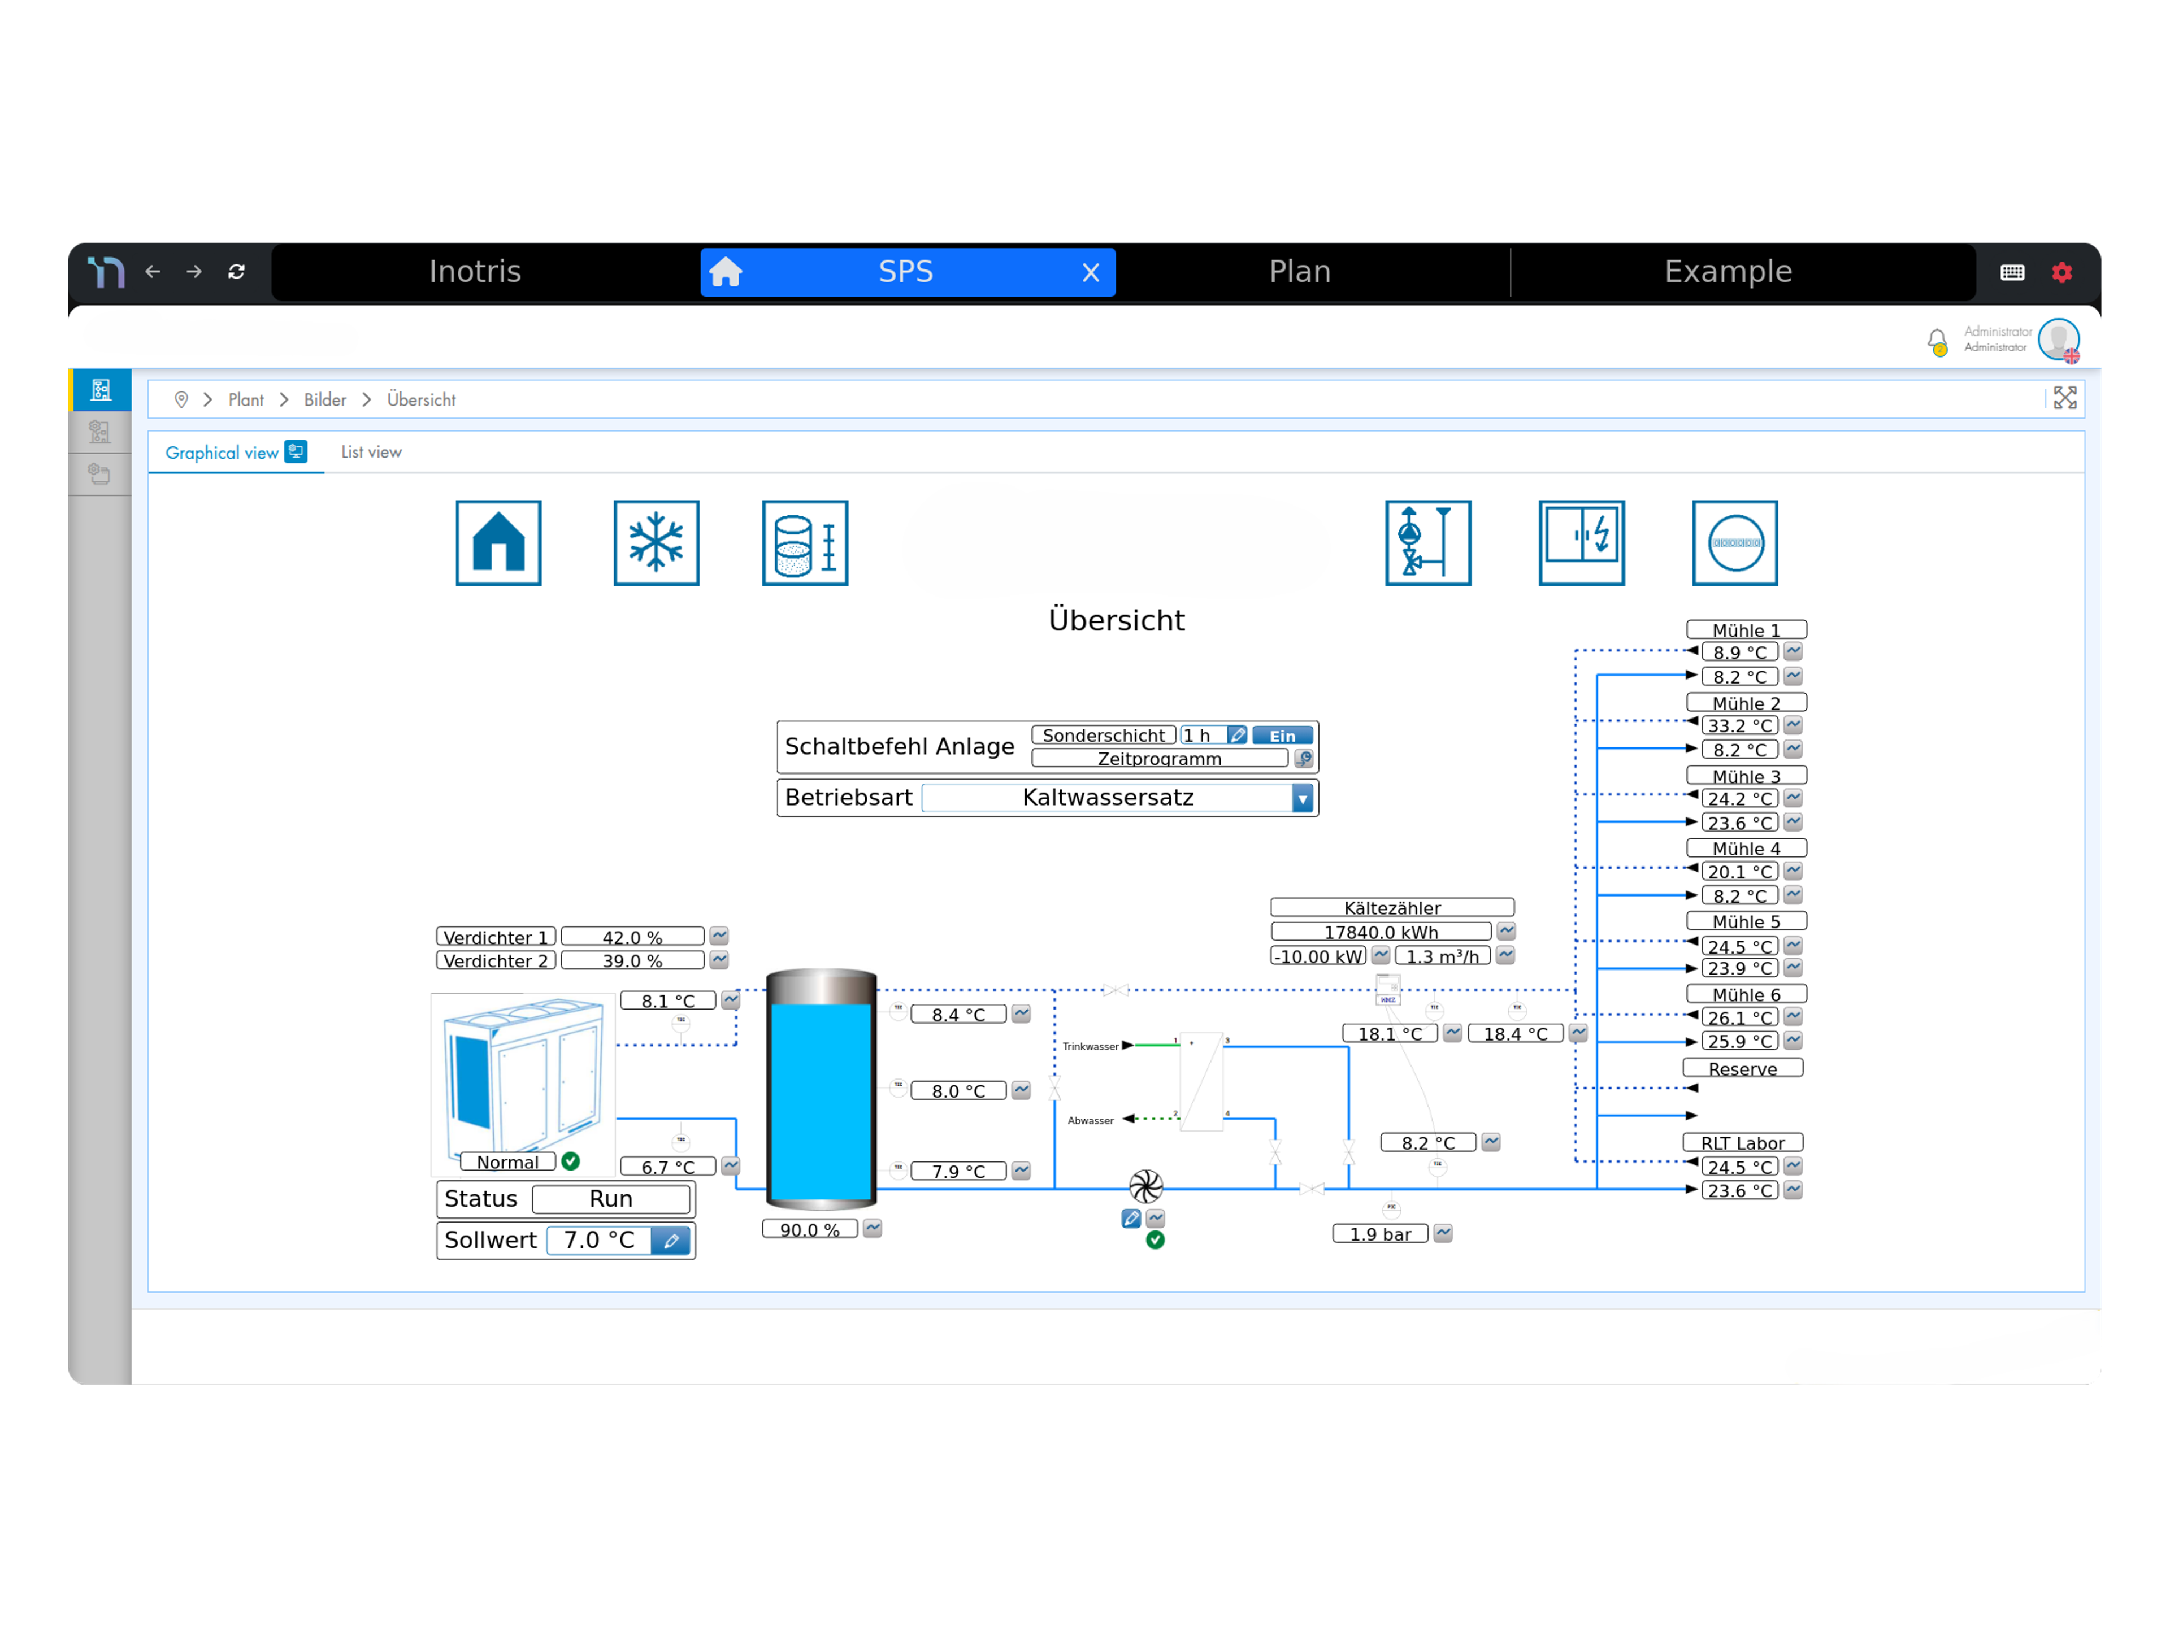Switch to the Plan tab

[1300, 272]
